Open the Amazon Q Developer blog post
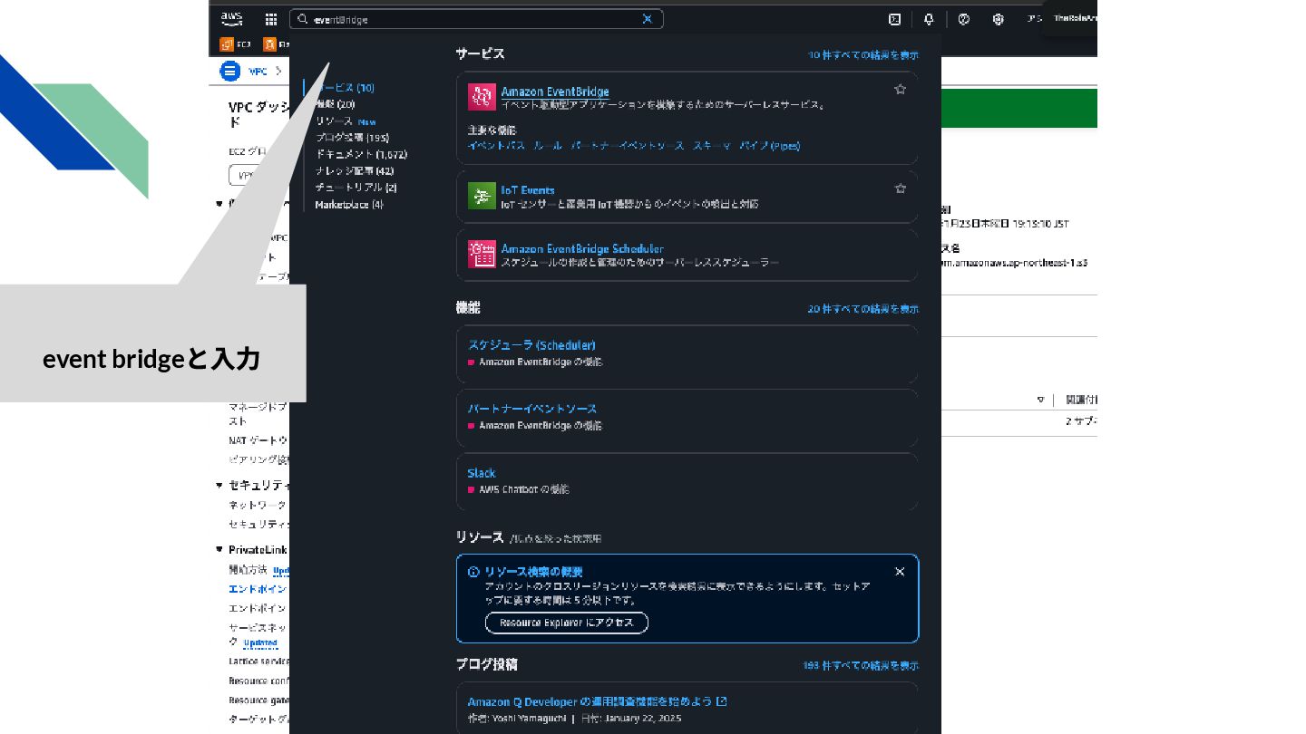This screenshot has height=734, width=1306. click(x=590, y=701)
